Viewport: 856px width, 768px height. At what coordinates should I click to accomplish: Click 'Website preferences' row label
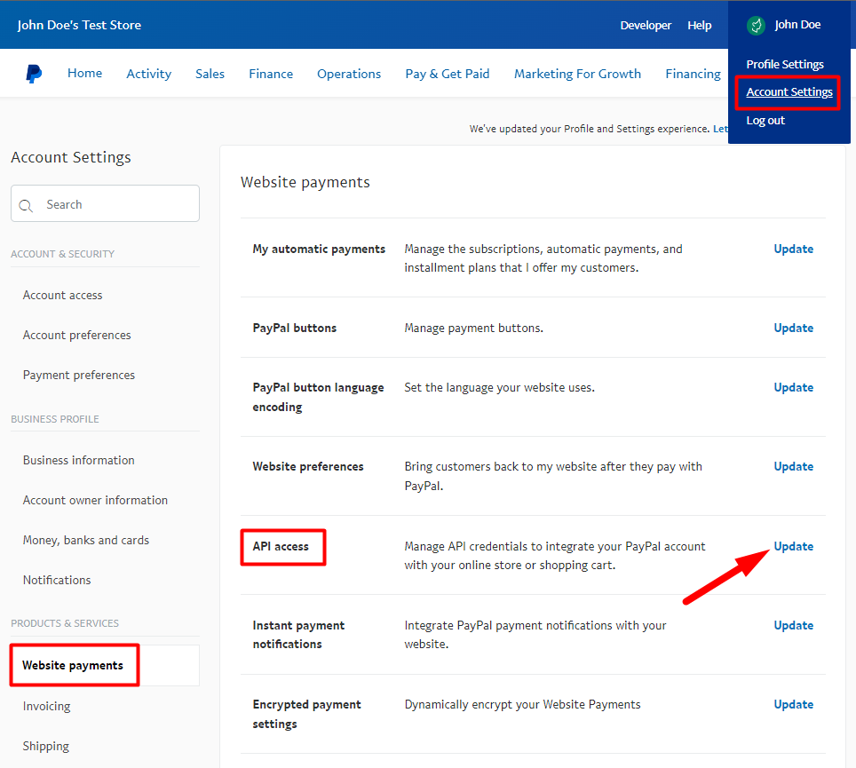308,467
